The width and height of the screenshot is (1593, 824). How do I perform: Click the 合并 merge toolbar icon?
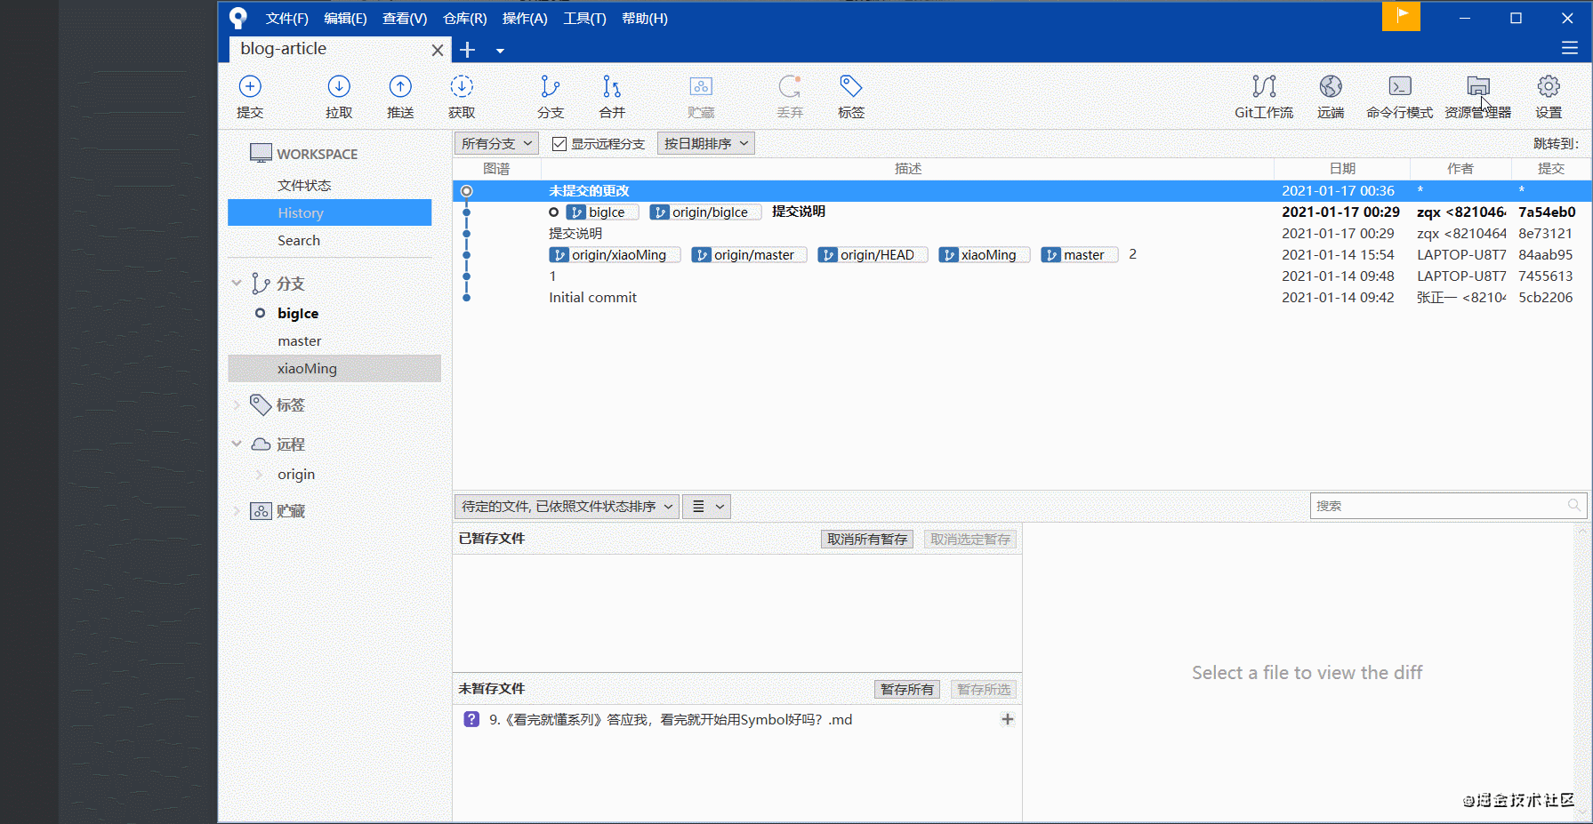(x=612, y=86)
